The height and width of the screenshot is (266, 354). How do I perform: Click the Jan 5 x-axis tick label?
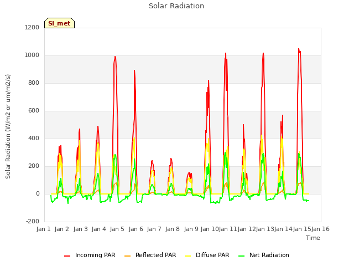pyautogui.click(x=117, y=229)
